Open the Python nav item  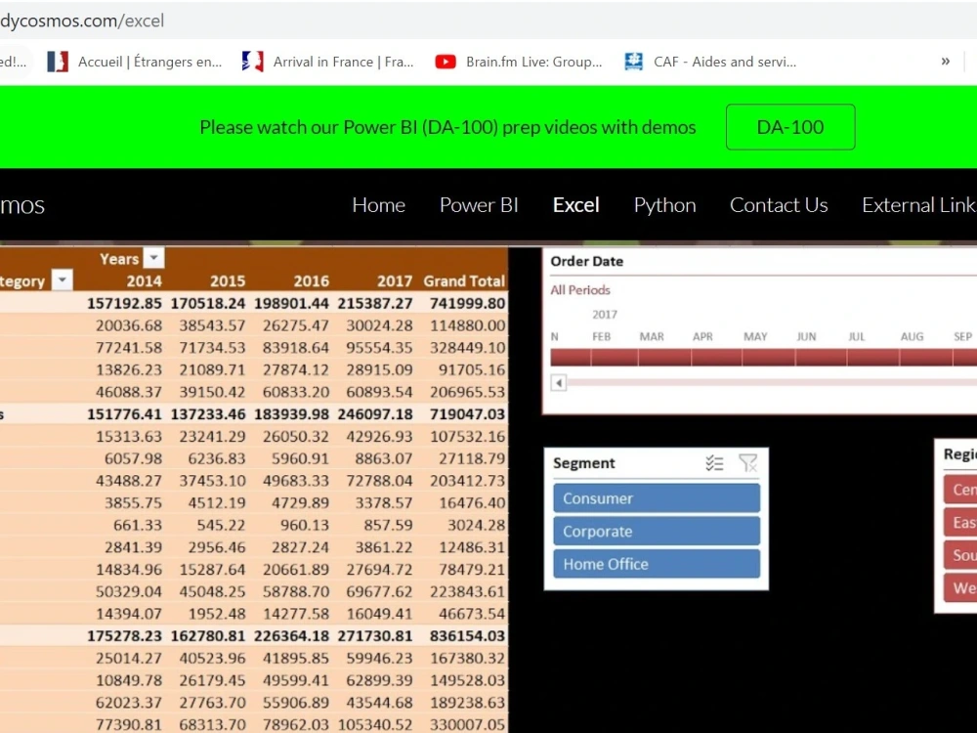[664, 205]
